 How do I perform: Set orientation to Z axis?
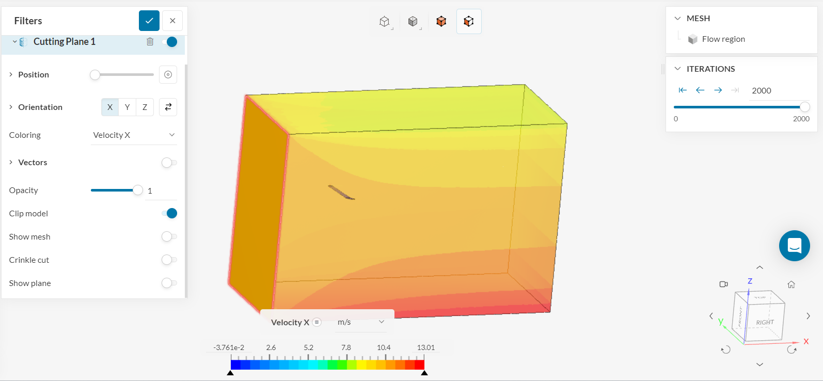[x=145, y=107]
